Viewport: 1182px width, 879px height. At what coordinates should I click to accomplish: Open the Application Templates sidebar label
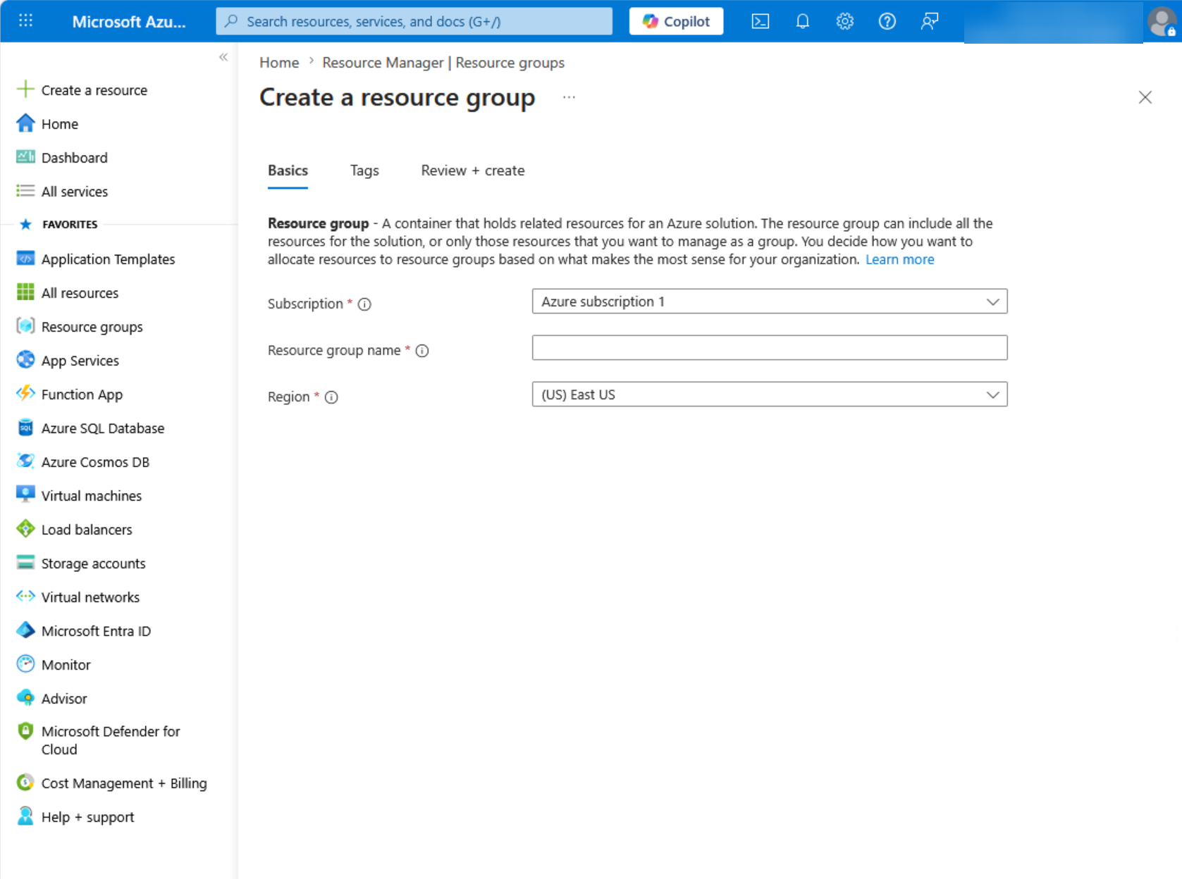(108, 259)
